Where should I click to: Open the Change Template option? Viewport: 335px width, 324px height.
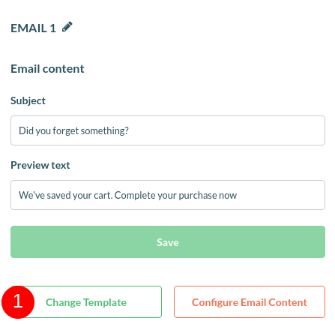point(86,302)
